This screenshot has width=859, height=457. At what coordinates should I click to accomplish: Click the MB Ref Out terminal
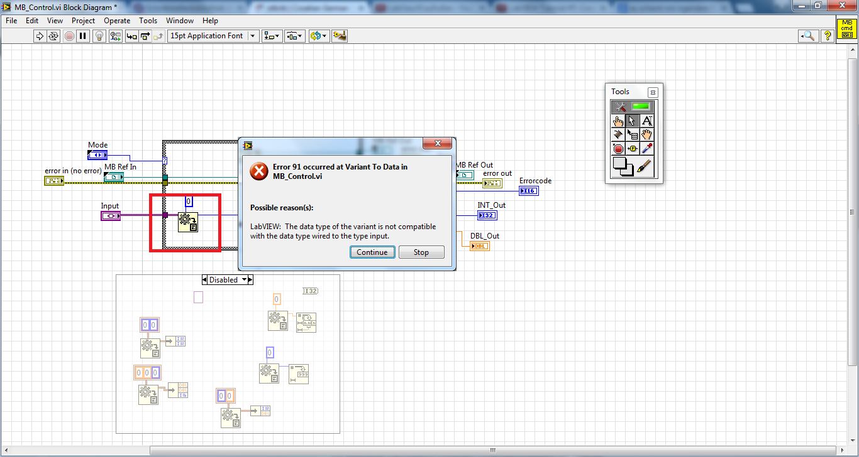[x=465, y=175]
